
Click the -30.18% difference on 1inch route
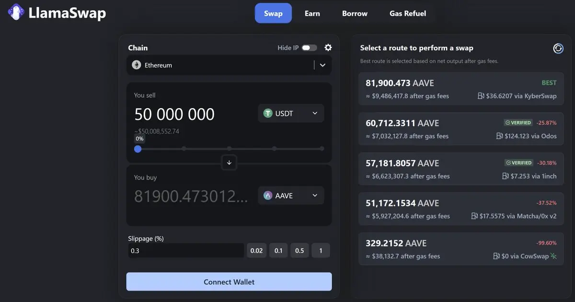coord(547,163)
